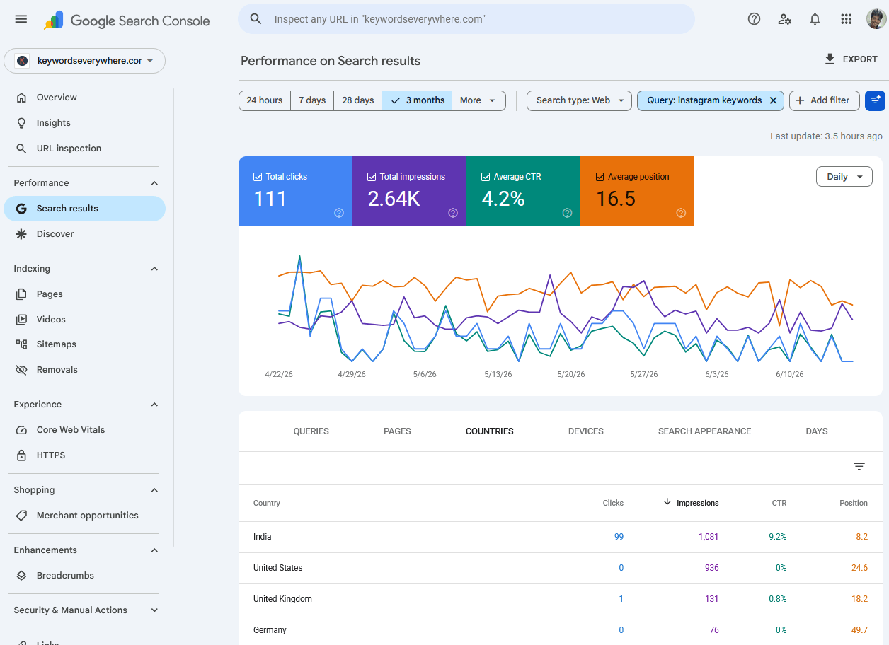Click the blue filter-with-sparkle button
Viewport: 889px width, 645px height.
[875, 100]
